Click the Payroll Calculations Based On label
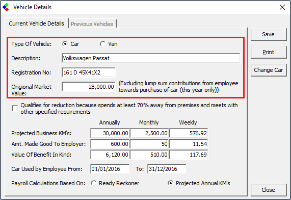This screenshot has width=291, height=200. click(x=48, y=183)
